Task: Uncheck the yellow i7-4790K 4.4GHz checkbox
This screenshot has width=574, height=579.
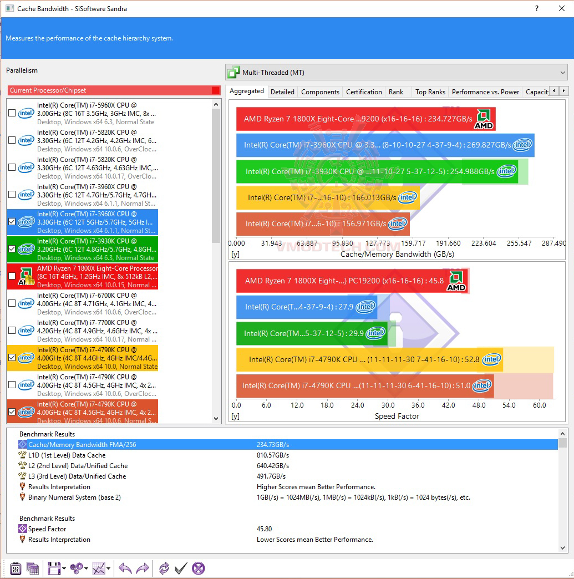Action: pos(12,358)
